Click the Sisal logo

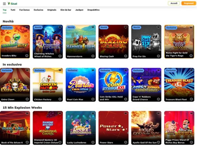tap(12, 4)
